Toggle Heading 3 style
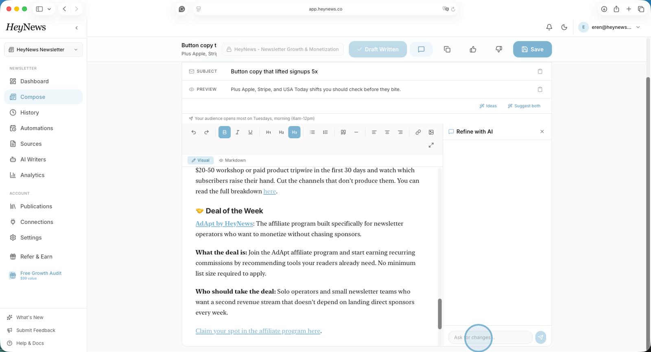 tap(295, 132)
